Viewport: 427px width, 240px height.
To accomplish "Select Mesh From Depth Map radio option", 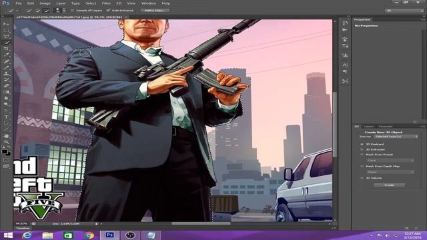I will [362, 166].
